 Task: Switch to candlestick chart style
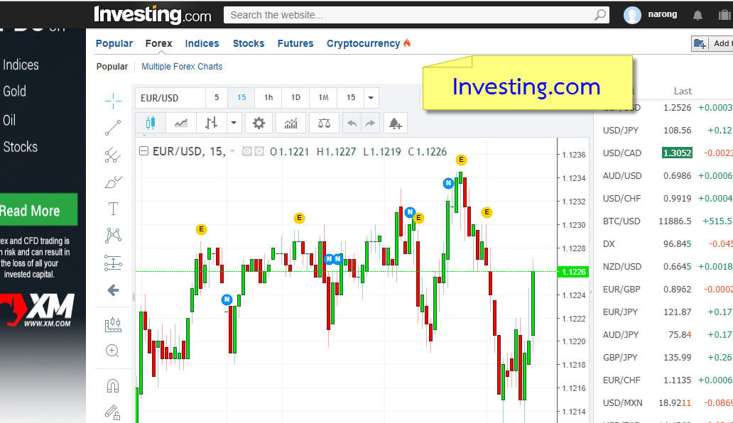tap(150, 123)
